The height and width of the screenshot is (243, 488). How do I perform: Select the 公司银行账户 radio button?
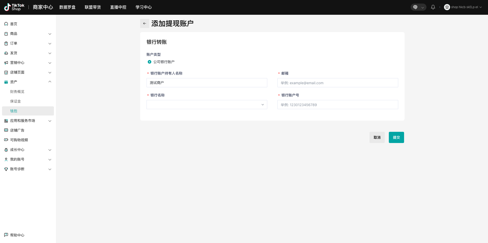point(150,62)
